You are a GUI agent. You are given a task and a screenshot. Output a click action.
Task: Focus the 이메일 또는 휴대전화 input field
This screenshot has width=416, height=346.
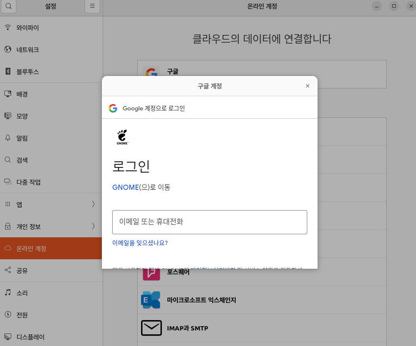tap(210, 222)
